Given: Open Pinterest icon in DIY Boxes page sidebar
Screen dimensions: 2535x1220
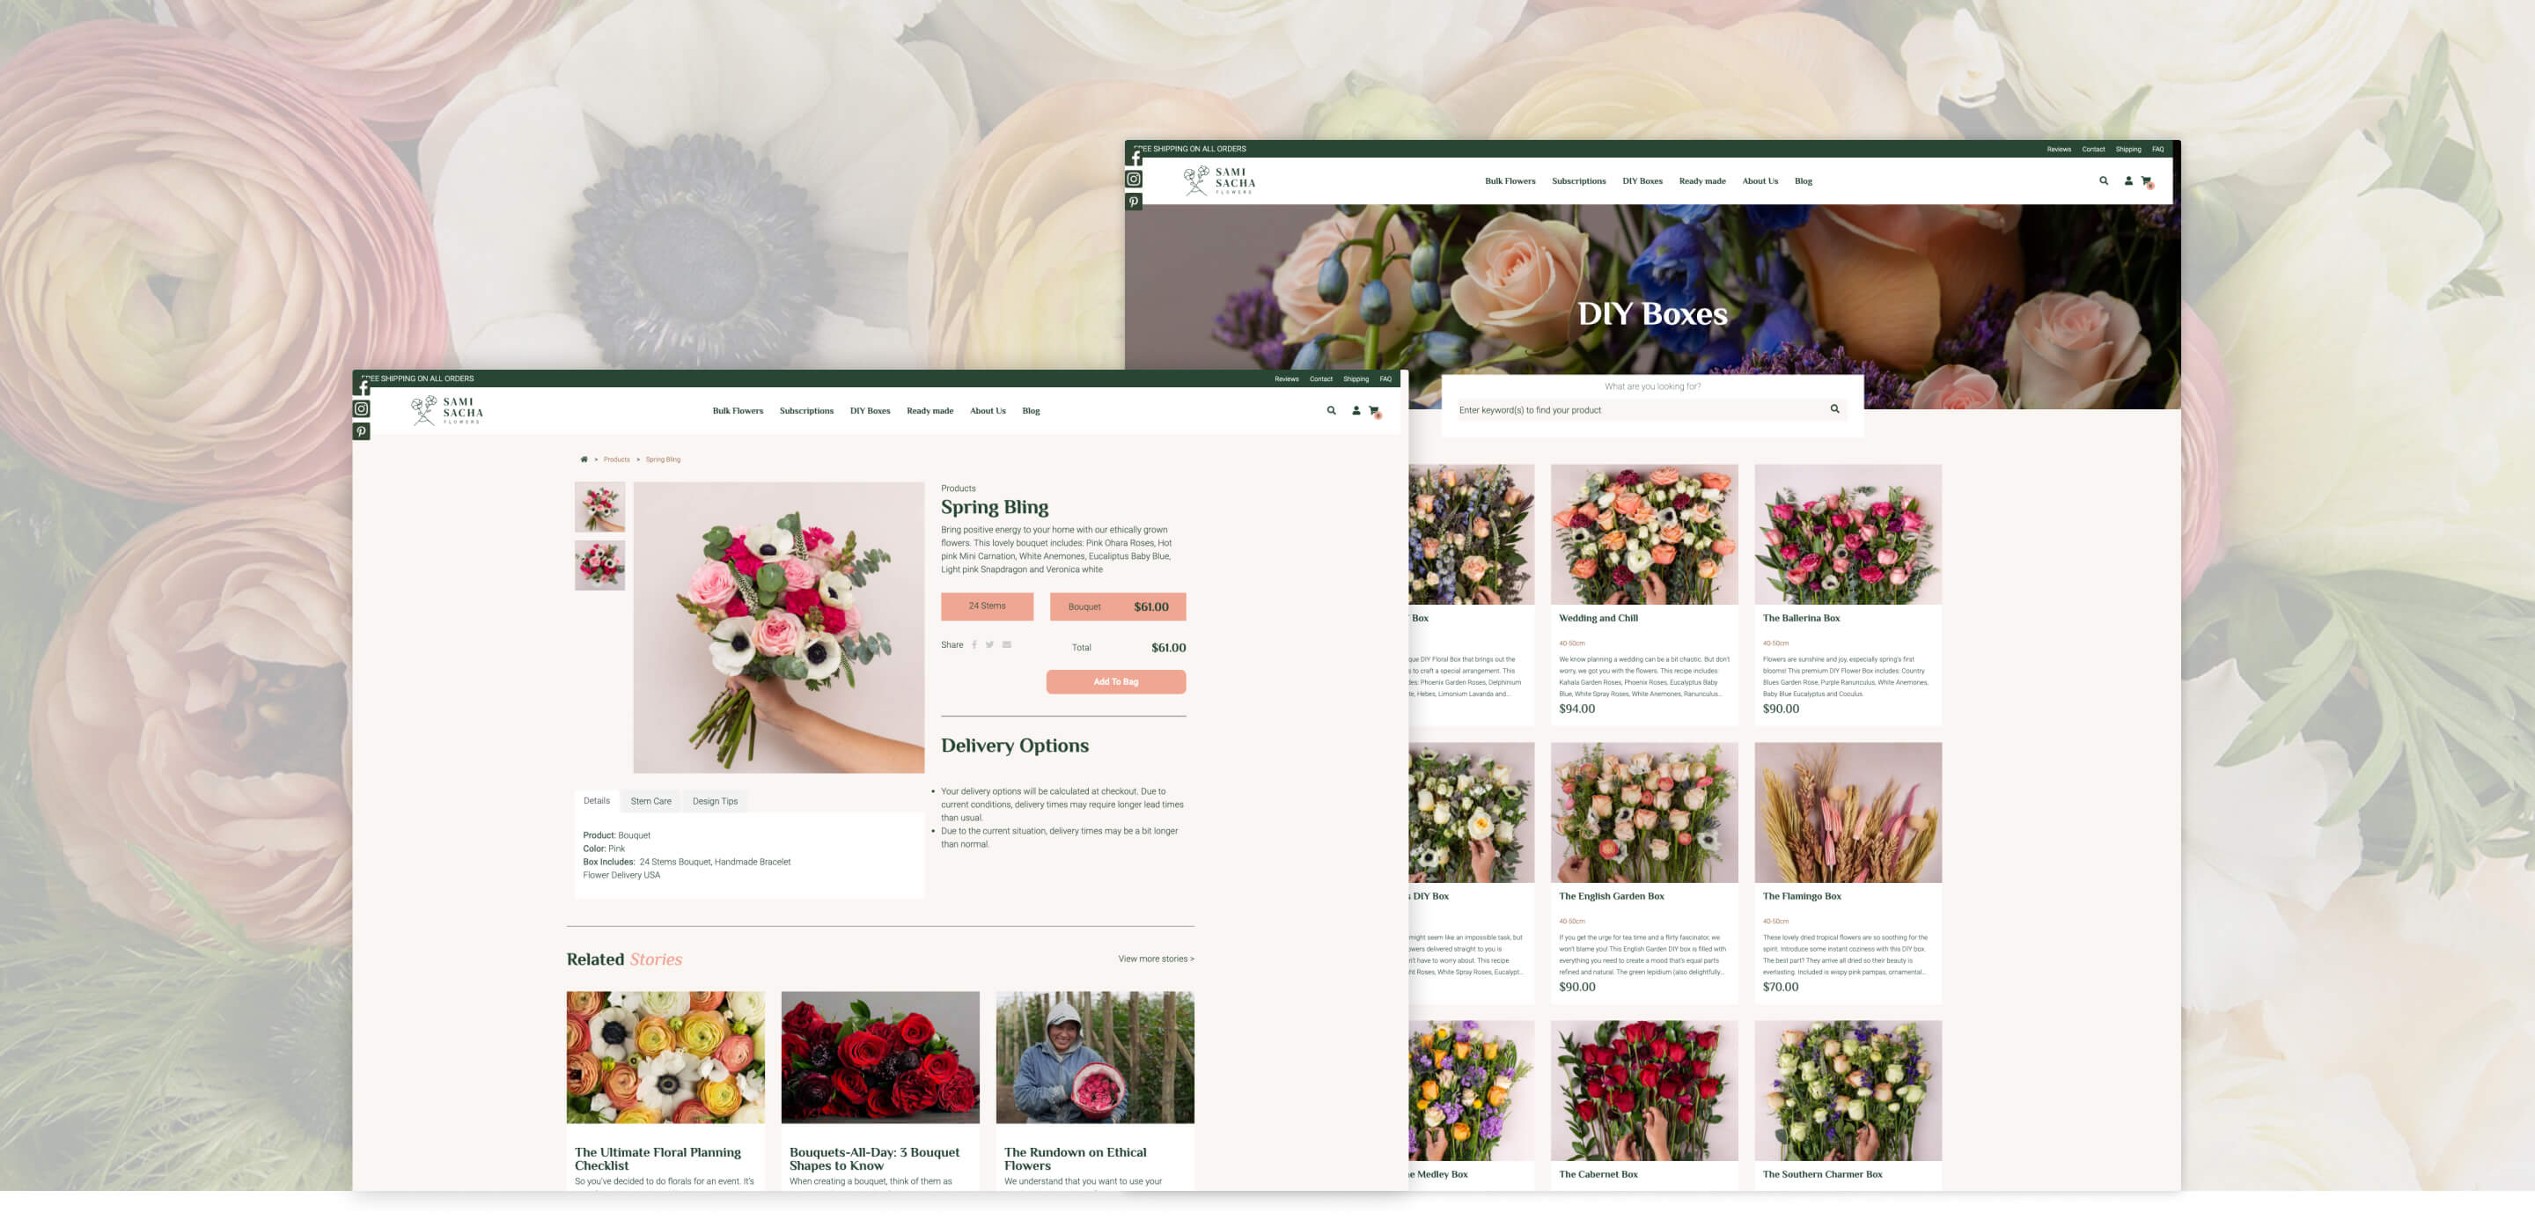Looking at the screenshot, I should click(1134, 202).
